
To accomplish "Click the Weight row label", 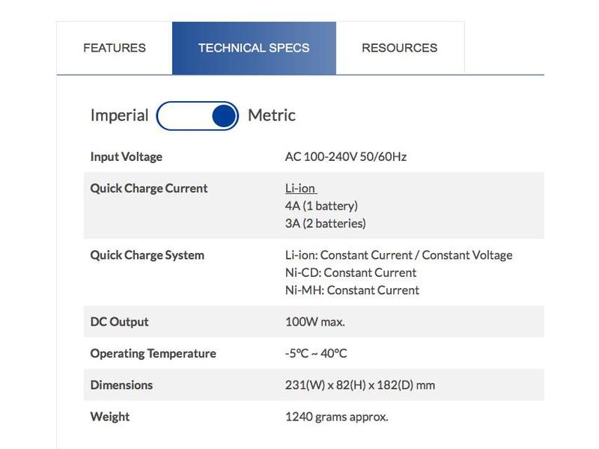I will pos(110,417).
